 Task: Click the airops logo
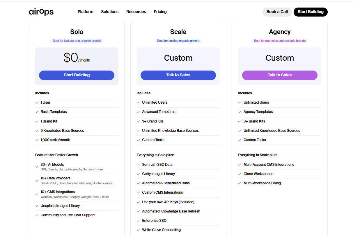tap(41, 12)
